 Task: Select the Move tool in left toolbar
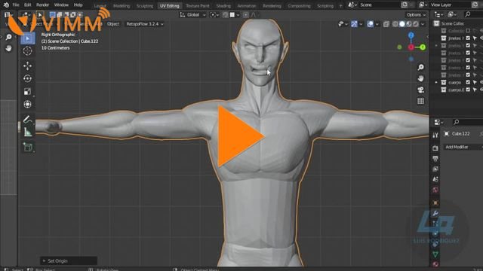coord(27,65)
